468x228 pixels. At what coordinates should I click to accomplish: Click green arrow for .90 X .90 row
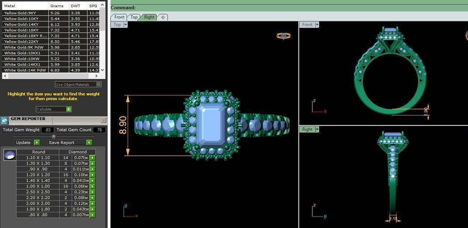93,169
